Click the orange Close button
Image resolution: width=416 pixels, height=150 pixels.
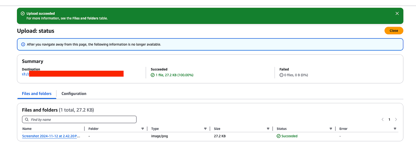[394, 30]
